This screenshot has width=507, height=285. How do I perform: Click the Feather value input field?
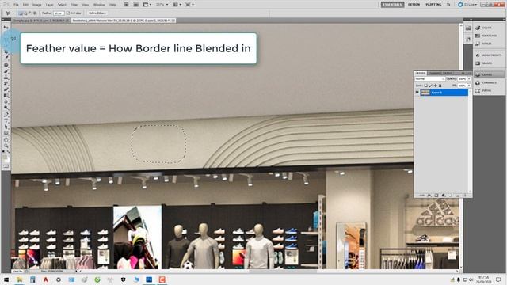59,13
